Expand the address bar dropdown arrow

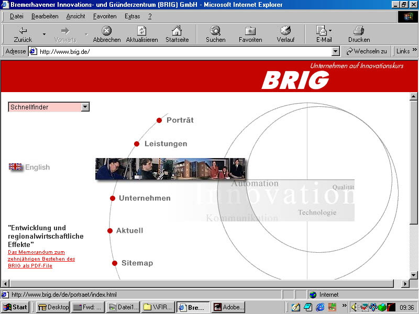point(335,51)
